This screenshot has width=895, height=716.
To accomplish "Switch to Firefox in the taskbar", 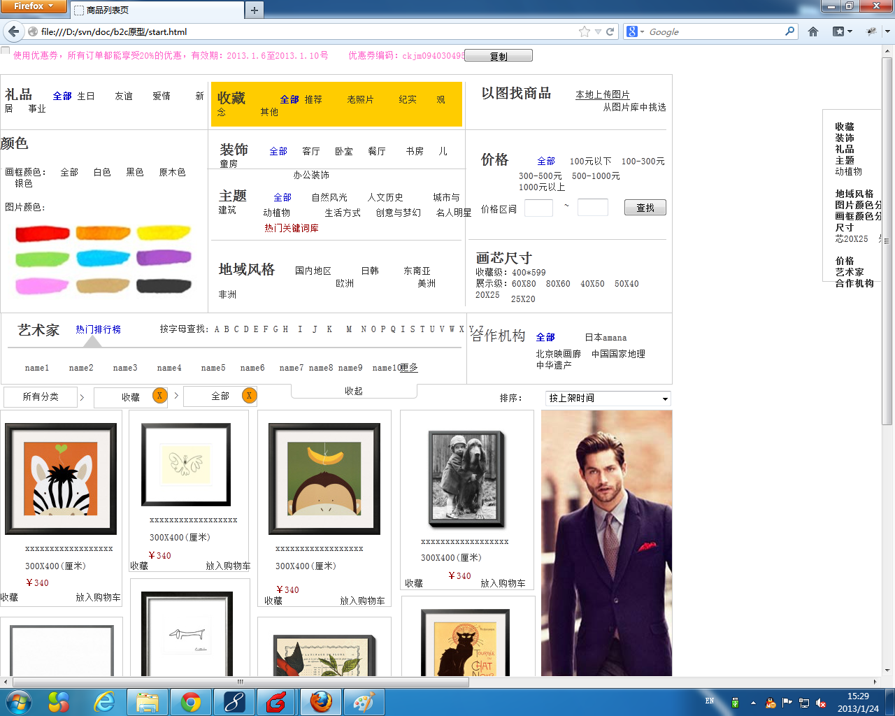I will coord(320,702).
